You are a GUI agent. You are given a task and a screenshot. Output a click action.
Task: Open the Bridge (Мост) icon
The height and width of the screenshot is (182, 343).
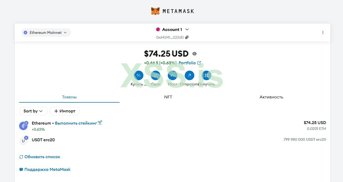pos(173,76)
